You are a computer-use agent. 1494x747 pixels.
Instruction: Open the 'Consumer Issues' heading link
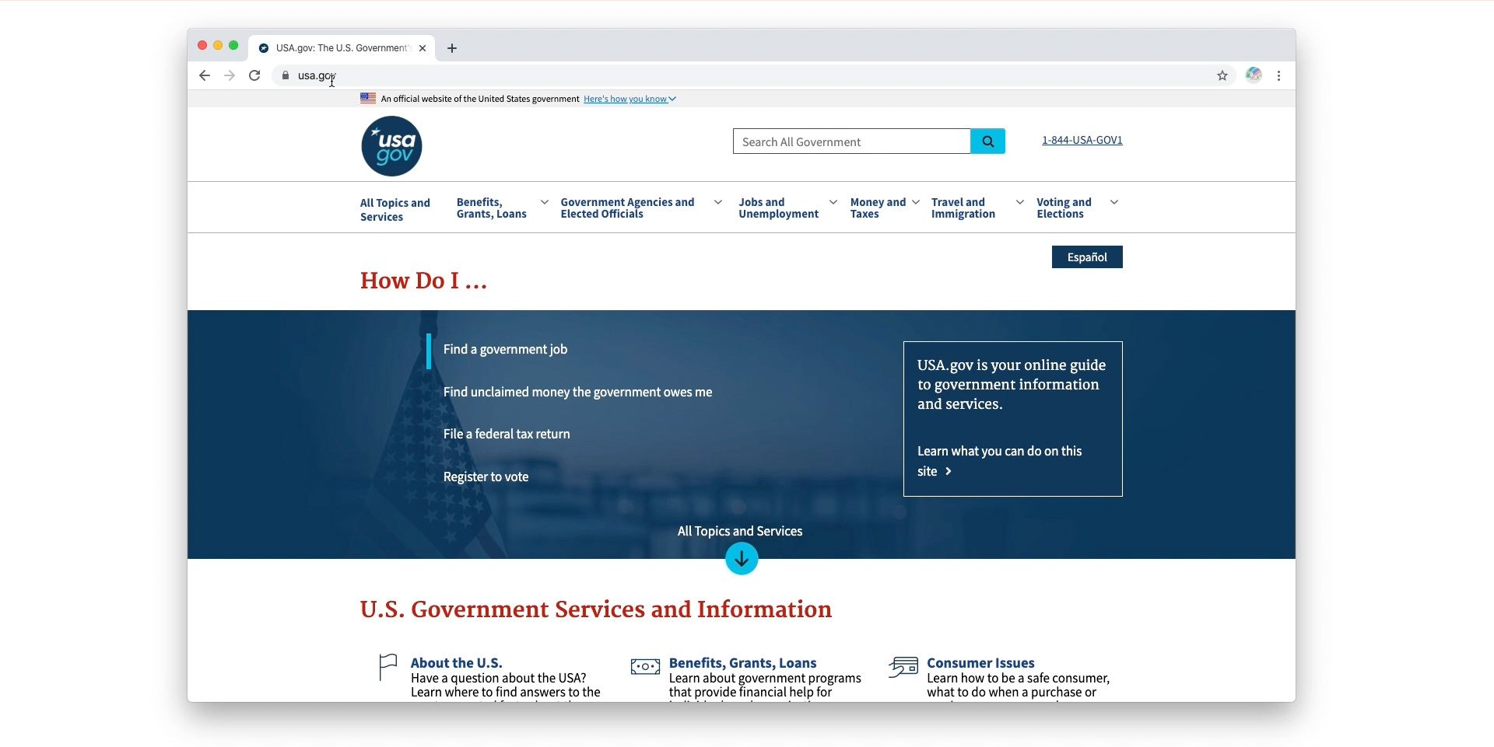(981, 663)
